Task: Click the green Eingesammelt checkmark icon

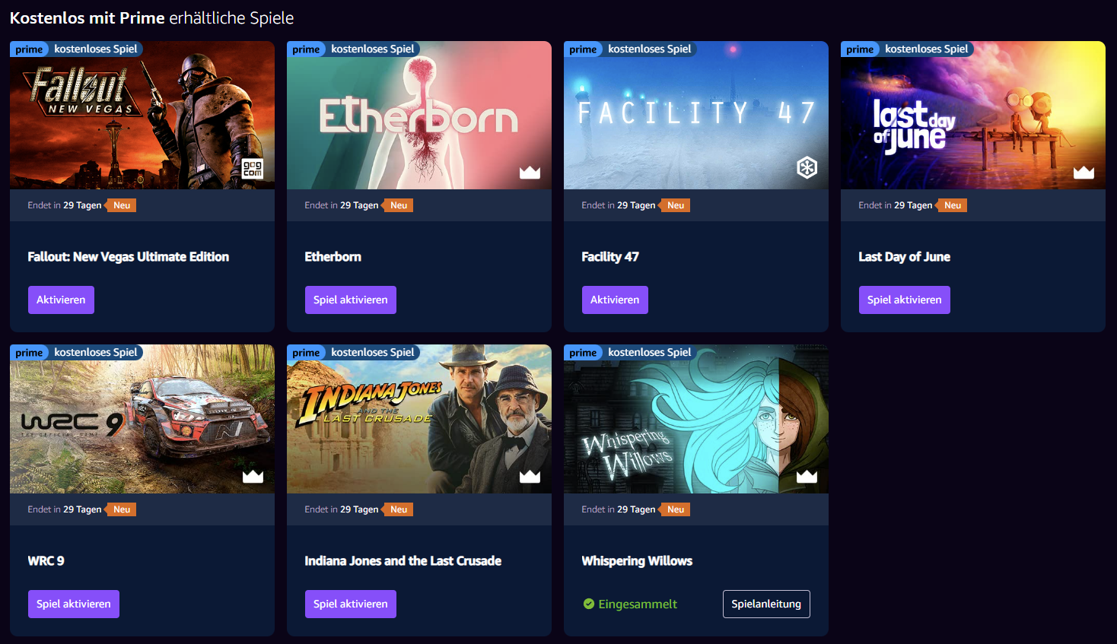Action: coord(588,604)
